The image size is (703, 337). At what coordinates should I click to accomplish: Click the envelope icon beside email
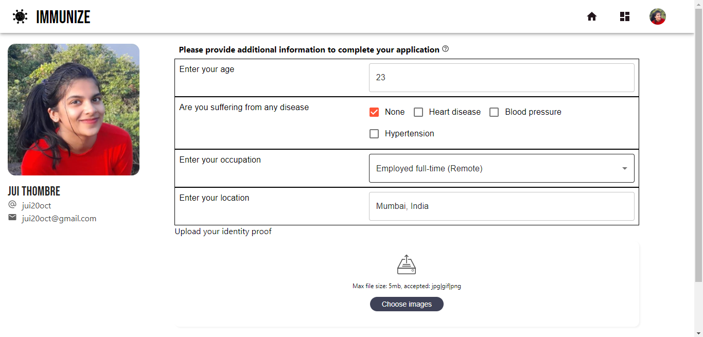(x=12, y=218)
